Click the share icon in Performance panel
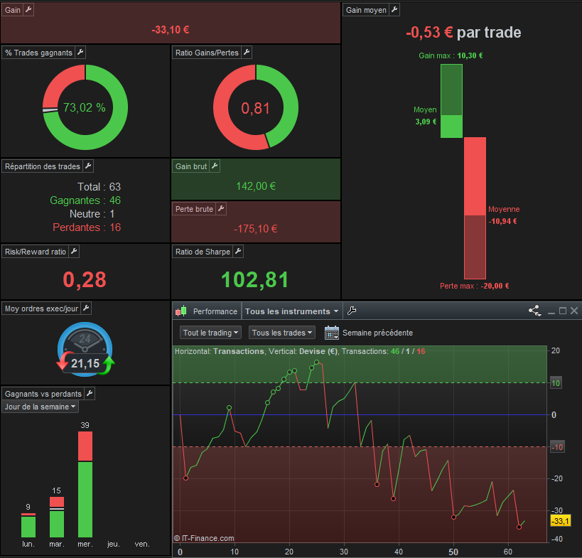 [x=535, y=311]
